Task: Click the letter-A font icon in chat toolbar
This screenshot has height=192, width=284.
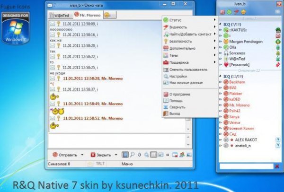Action: 160,155
